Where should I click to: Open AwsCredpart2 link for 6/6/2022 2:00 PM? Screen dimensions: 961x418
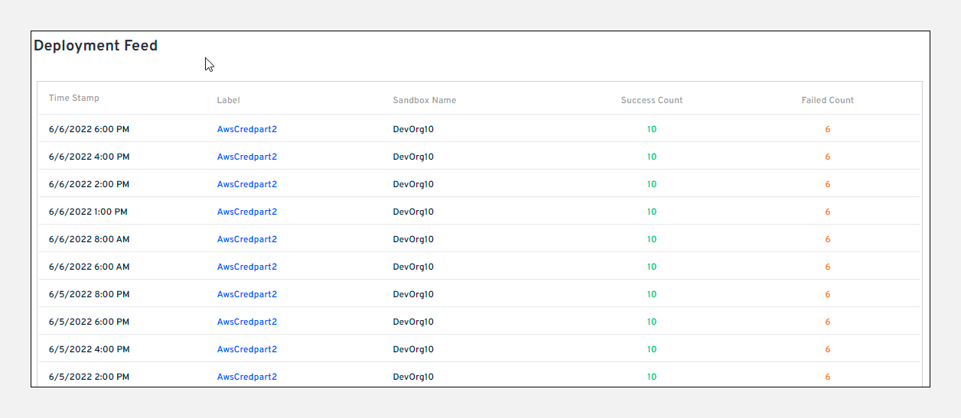coord(247,184)
